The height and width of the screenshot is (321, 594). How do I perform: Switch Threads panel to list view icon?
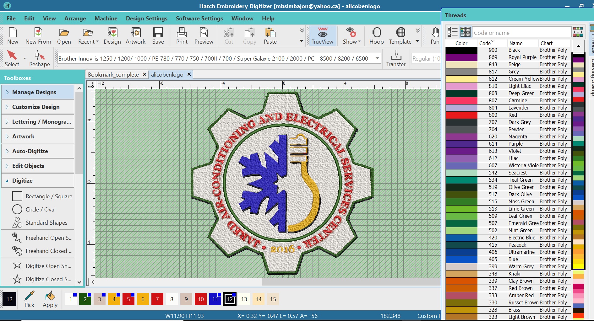(x=452, y=32)
